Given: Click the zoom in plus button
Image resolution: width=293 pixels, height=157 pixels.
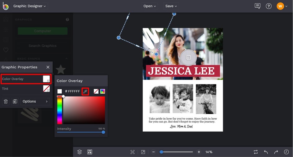Looking at the screenshot, I should tap(199, 152).
